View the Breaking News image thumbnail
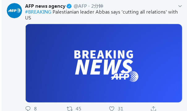187x111 pixels. tap(104, 63)
